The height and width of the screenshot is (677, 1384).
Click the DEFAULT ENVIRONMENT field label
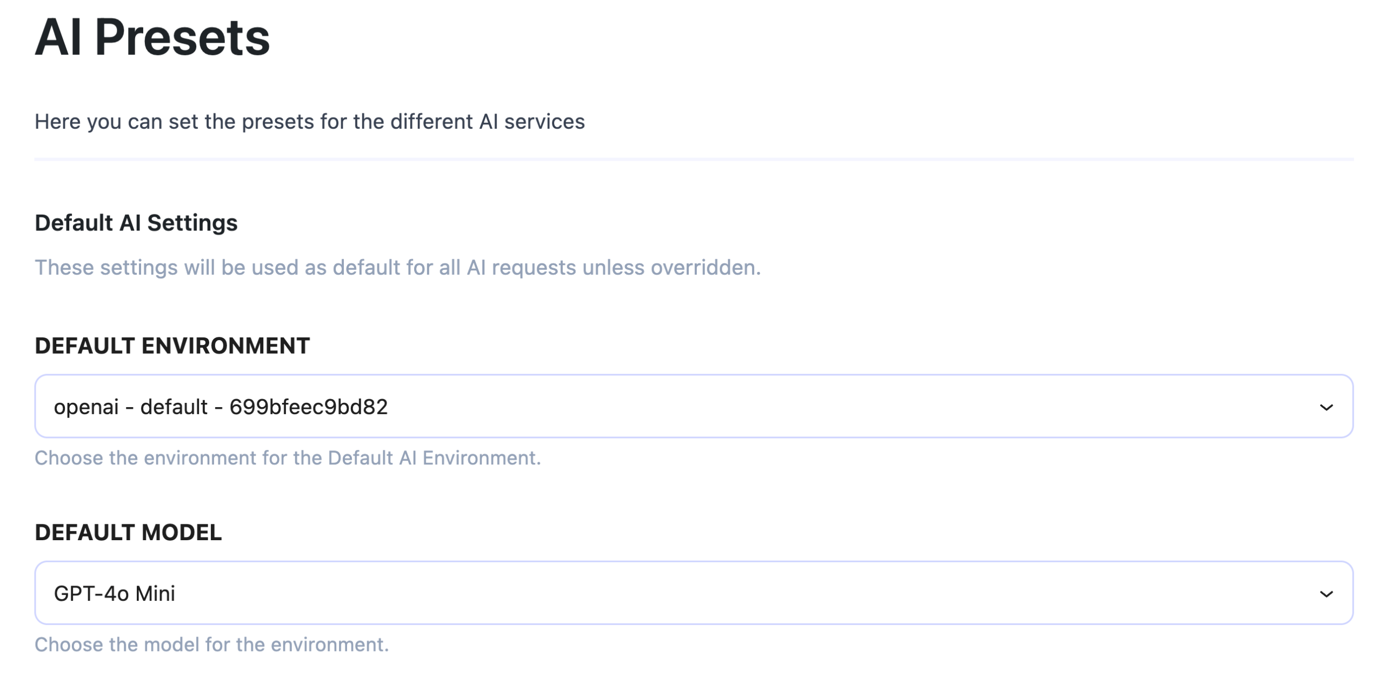point(172,346)
